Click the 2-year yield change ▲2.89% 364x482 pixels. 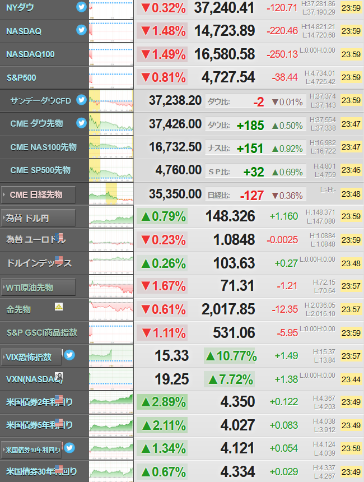[162, 402]
